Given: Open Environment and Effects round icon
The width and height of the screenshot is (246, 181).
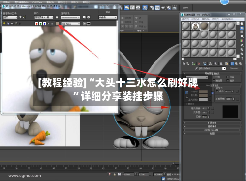Looking at the screenshot, I should point(88,17).
